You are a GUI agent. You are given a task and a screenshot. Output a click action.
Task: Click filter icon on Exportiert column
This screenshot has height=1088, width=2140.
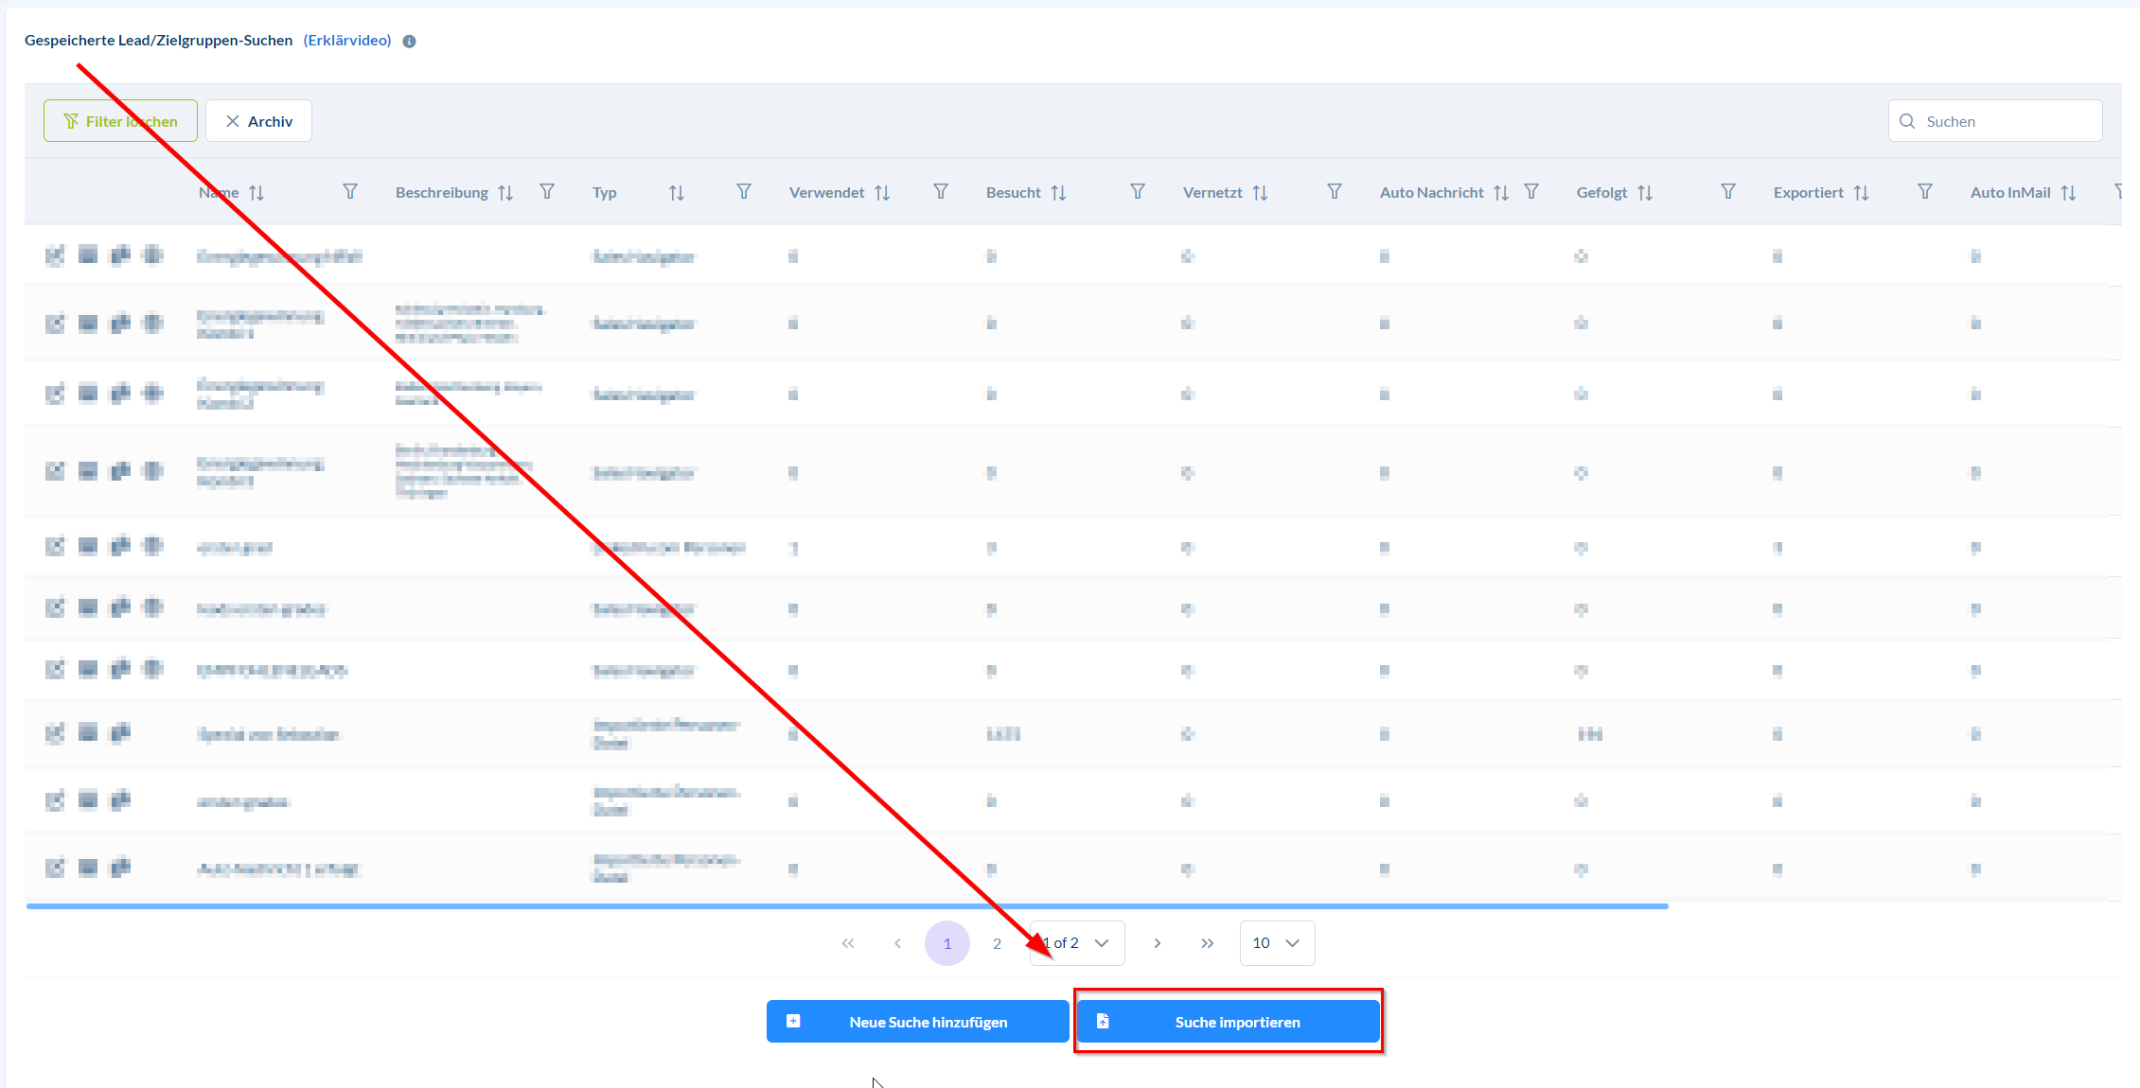coord(1925,192)
